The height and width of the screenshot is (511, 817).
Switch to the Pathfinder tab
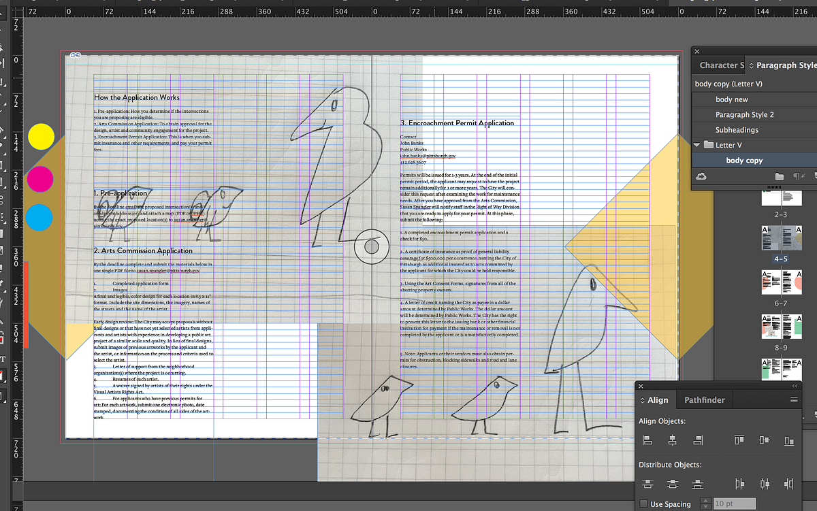tap(704, 400)
